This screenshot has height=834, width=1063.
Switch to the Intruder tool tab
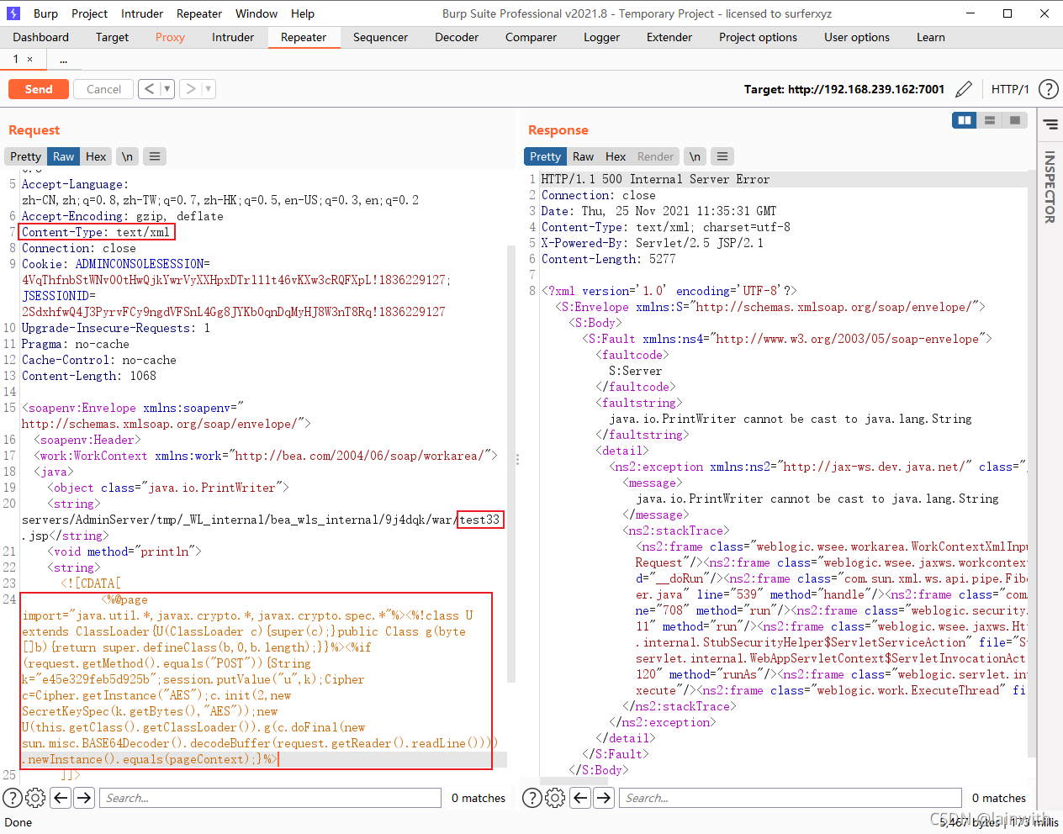pos(233,37)
